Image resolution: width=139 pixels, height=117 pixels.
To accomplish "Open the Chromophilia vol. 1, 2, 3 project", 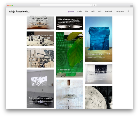I will pyautogui.click(x=99, y=39).
